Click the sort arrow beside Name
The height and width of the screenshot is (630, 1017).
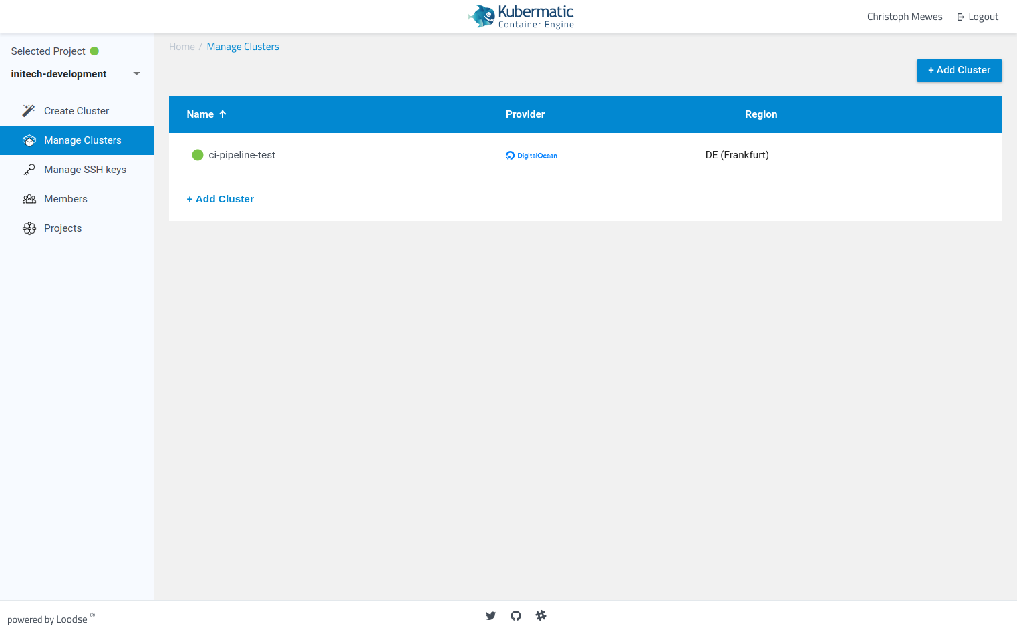click(223, 114)
